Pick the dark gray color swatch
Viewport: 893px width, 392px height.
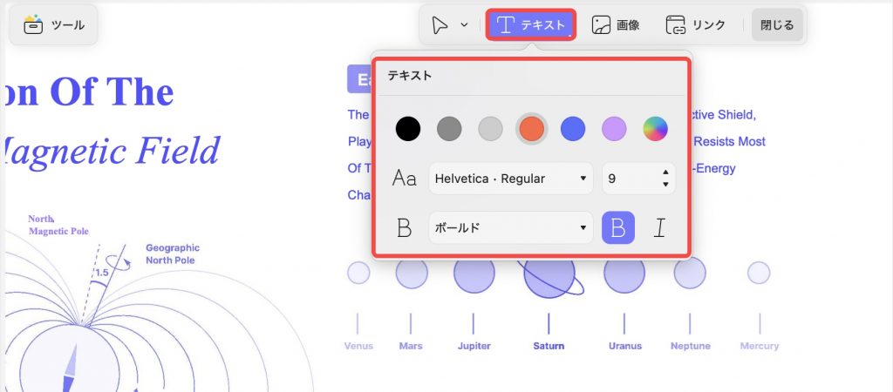(449, 129)
